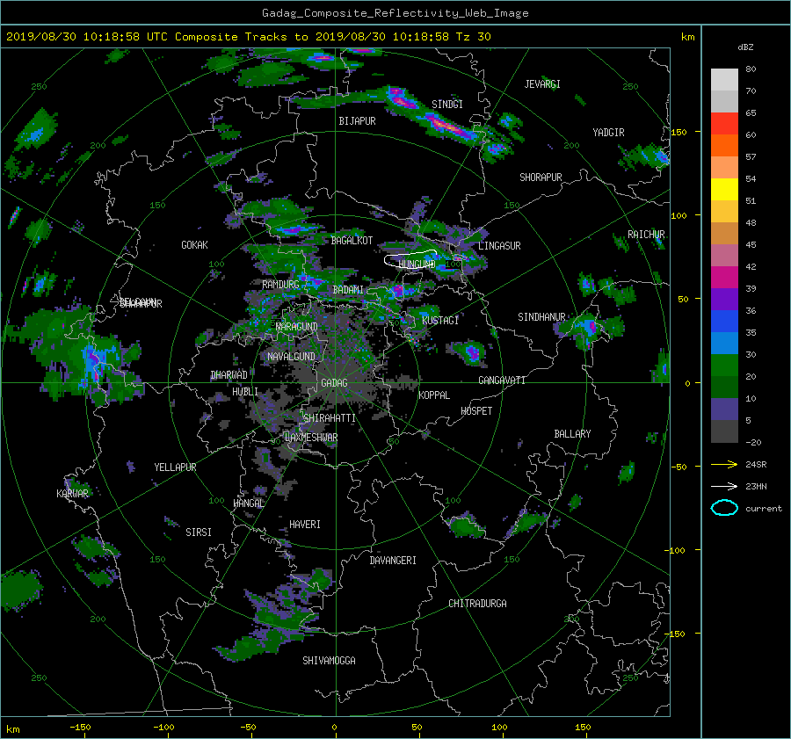The height and width of the screenshot is (739, 791).
Task: Click the SHIRAHATTI city label
Action: pyautogui.click(x=330, y=418)
